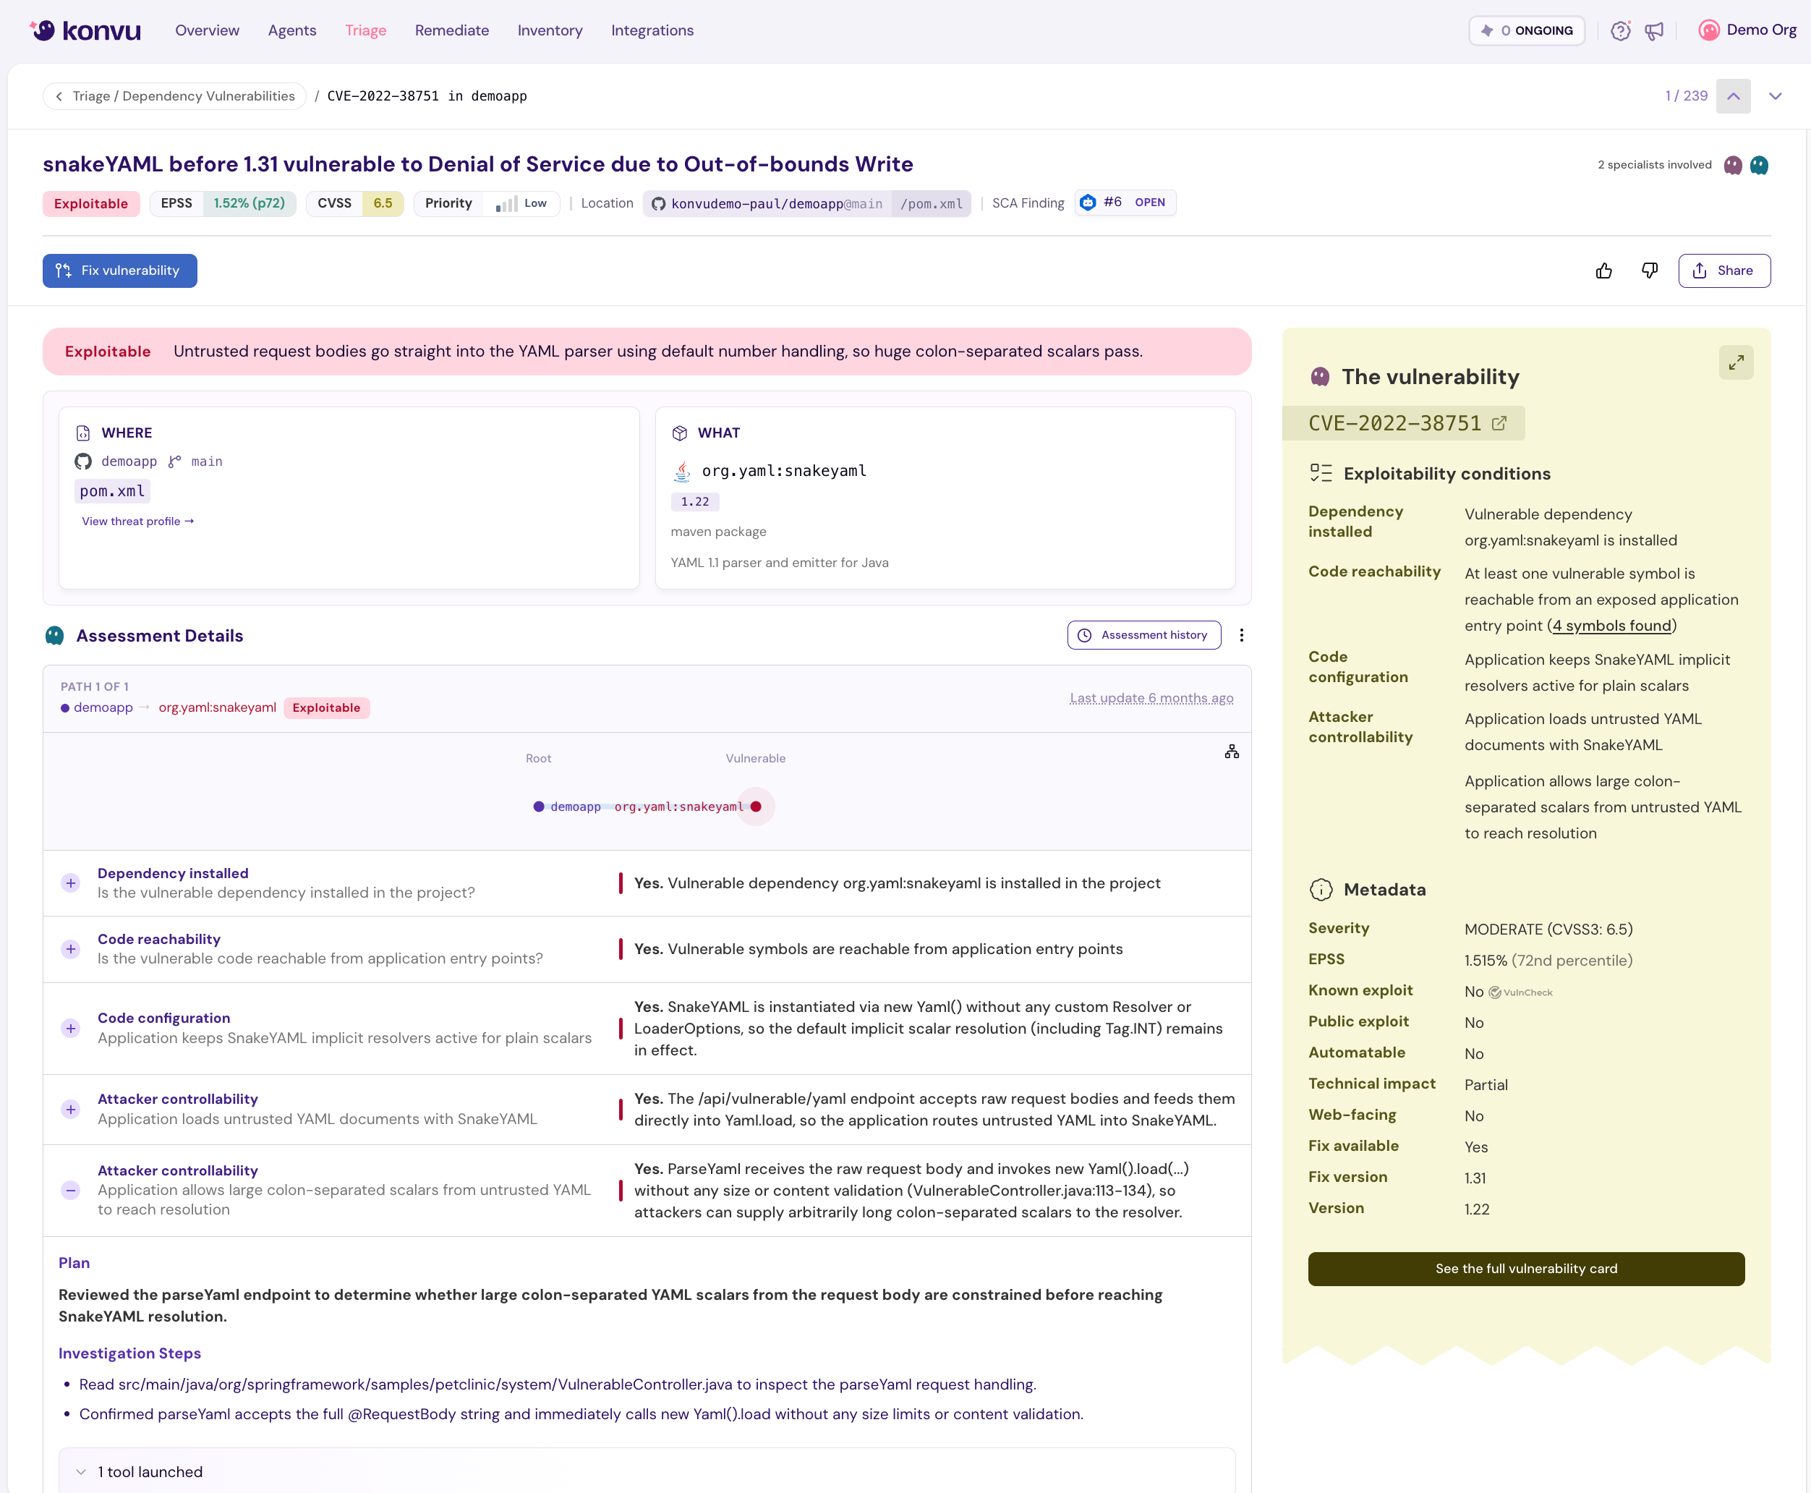Screen dimensions: 1811x1493
Task: Click the purple specialist avatar
Action: (1733, 165)
